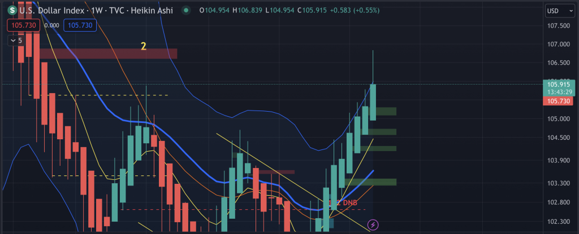Click the red 105.730 sell button

click(x=24, y=25)
